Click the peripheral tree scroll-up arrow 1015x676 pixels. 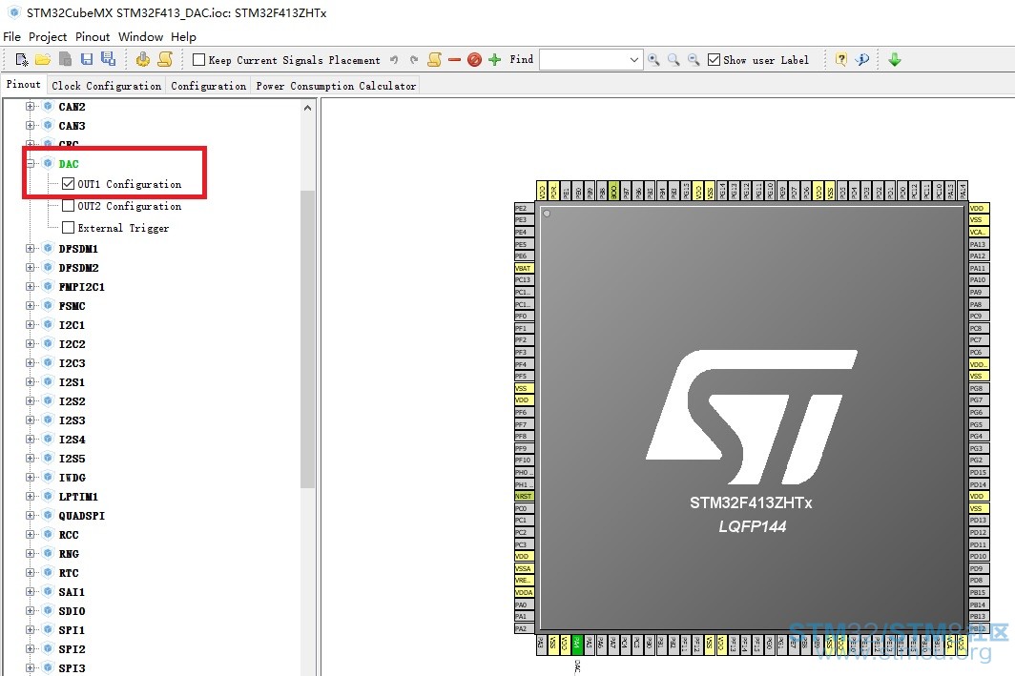pos(307,108)
